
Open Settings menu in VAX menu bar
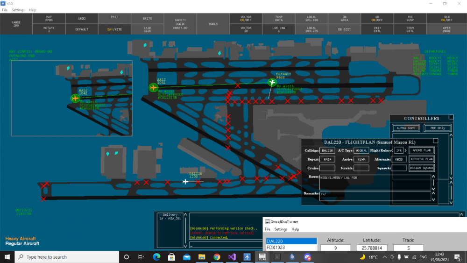[18, 10]
